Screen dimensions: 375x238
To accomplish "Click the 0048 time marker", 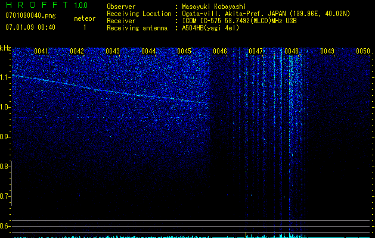I will [292, 51].
